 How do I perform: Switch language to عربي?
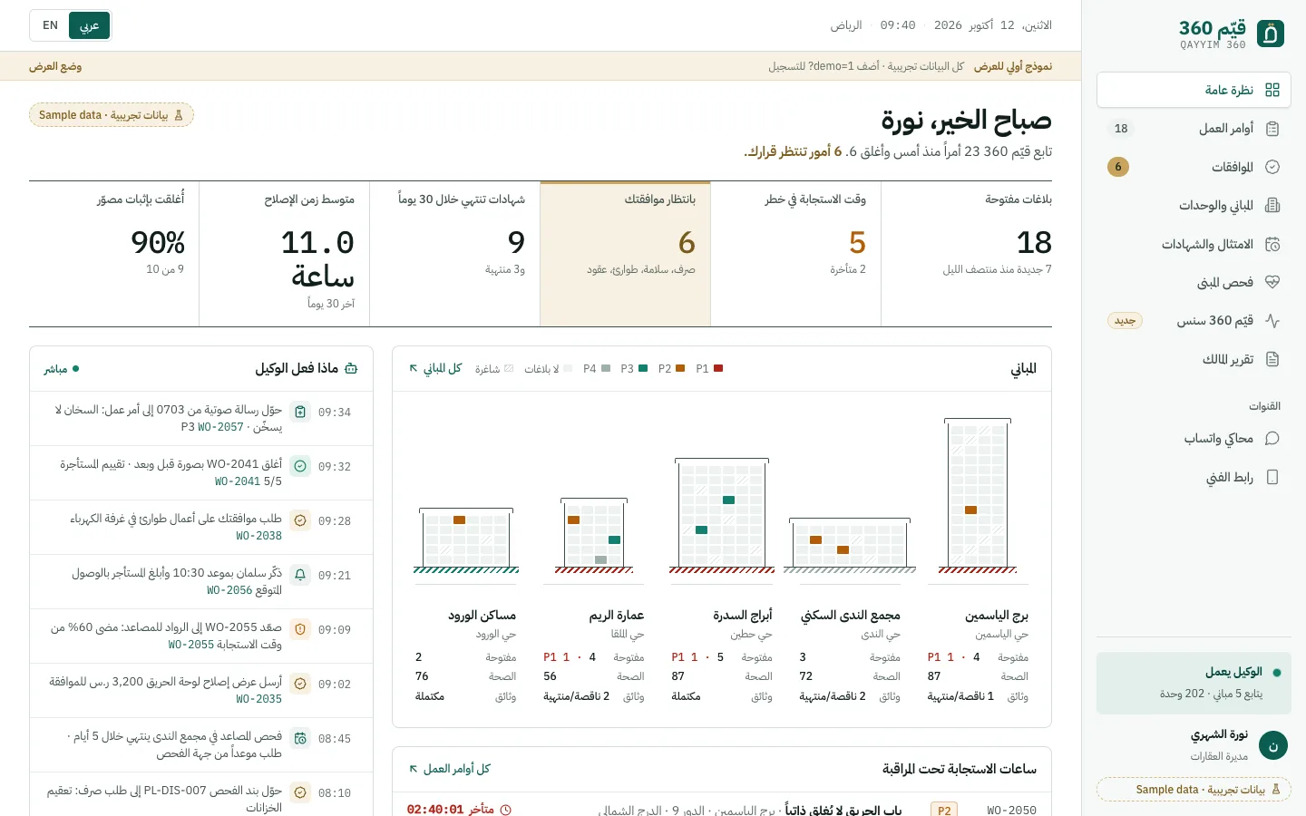89,25
